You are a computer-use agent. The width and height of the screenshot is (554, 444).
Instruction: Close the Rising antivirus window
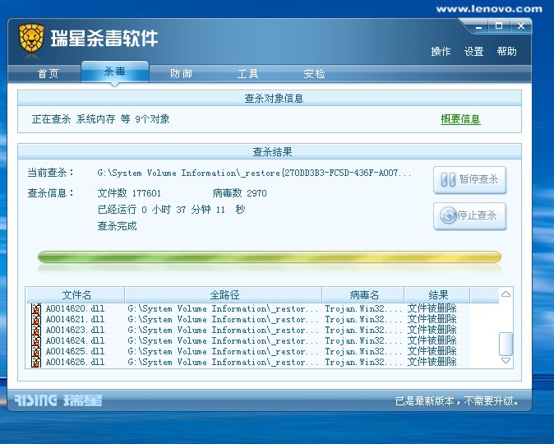(x=521, y=26)
